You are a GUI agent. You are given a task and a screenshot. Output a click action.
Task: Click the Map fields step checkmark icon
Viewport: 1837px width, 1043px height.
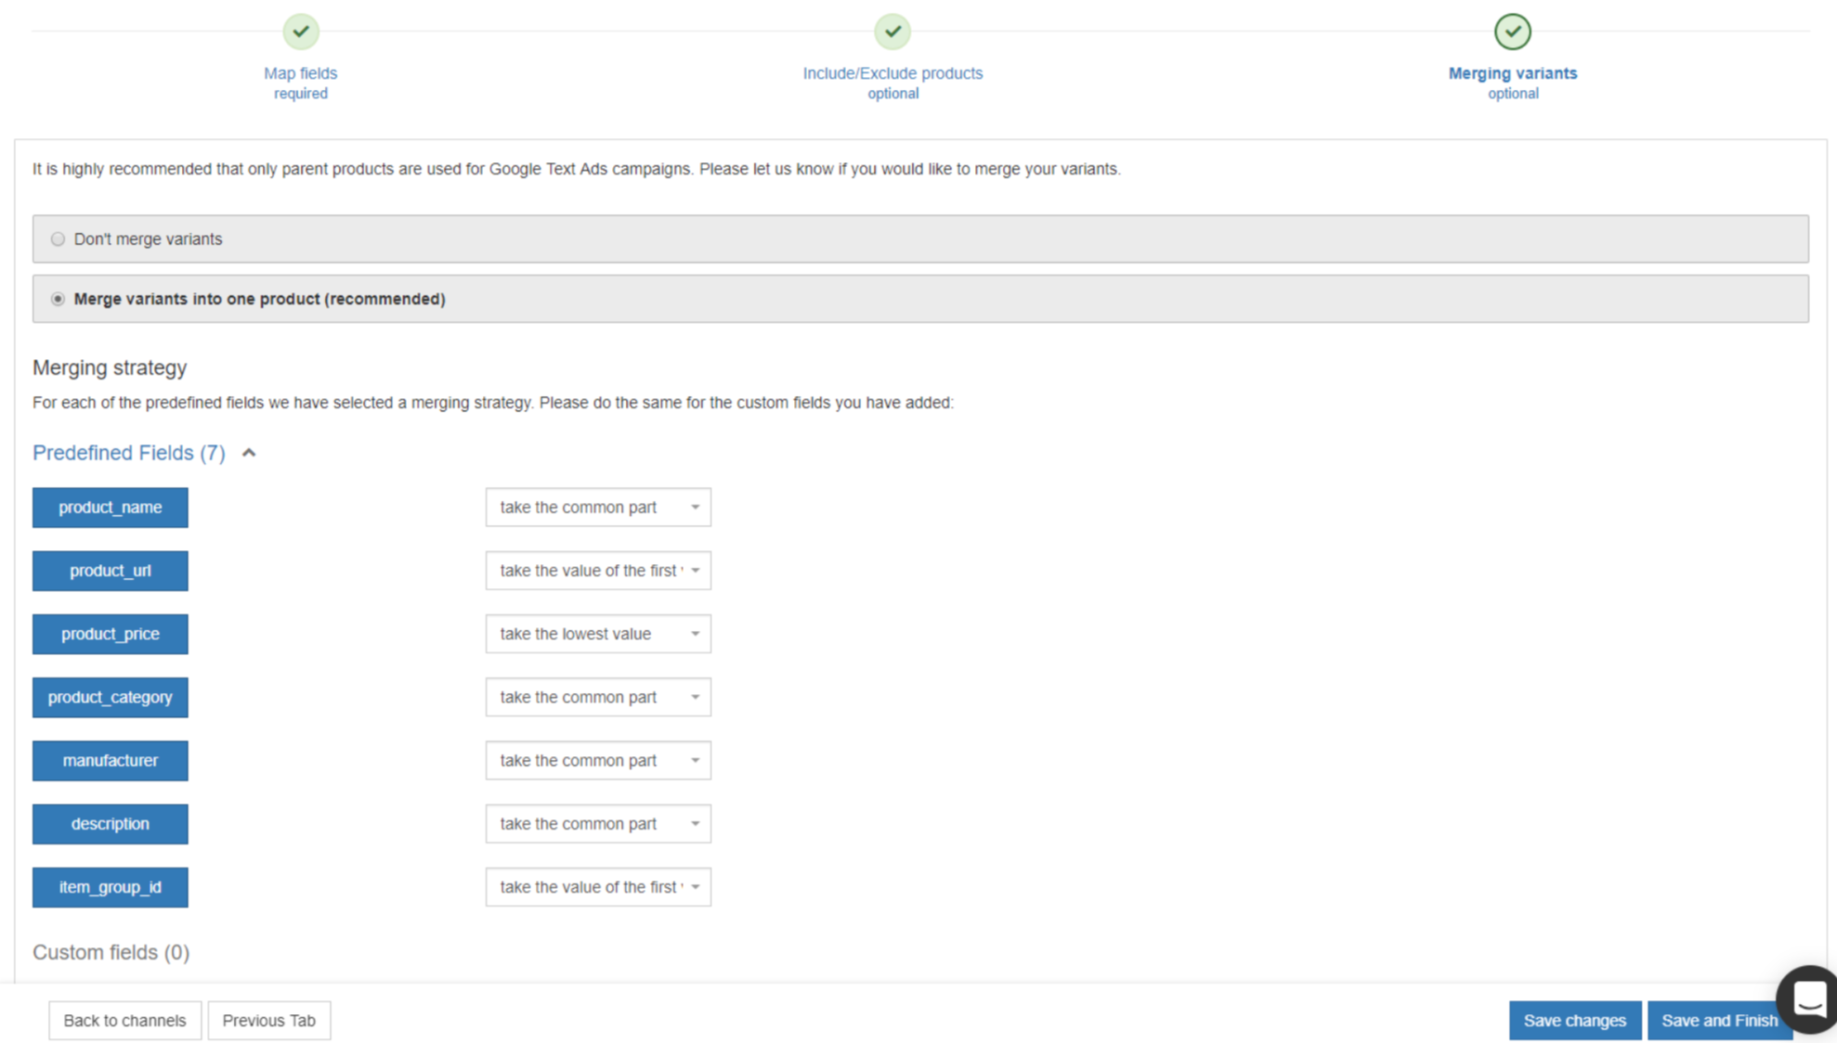(300, 32)
